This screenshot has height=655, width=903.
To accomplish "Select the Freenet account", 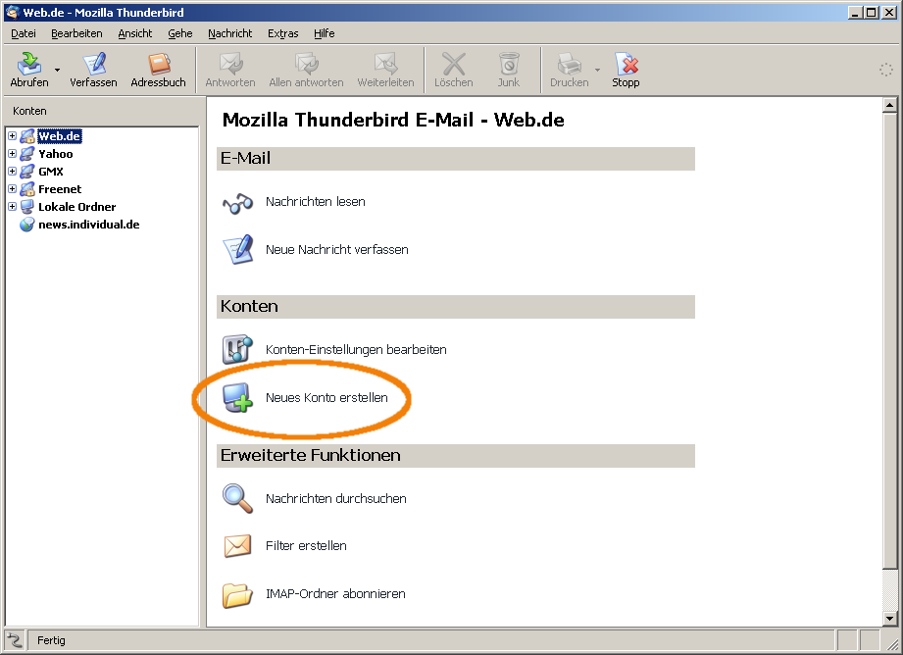I will pos(60,189).
